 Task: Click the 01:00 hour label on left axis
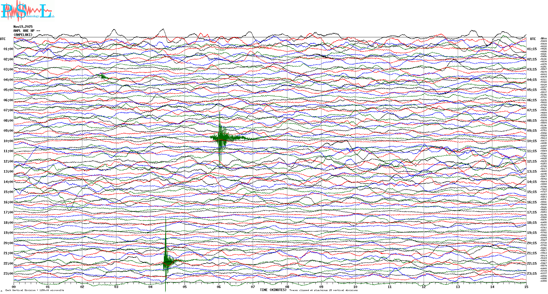click(x=8, y=49)
